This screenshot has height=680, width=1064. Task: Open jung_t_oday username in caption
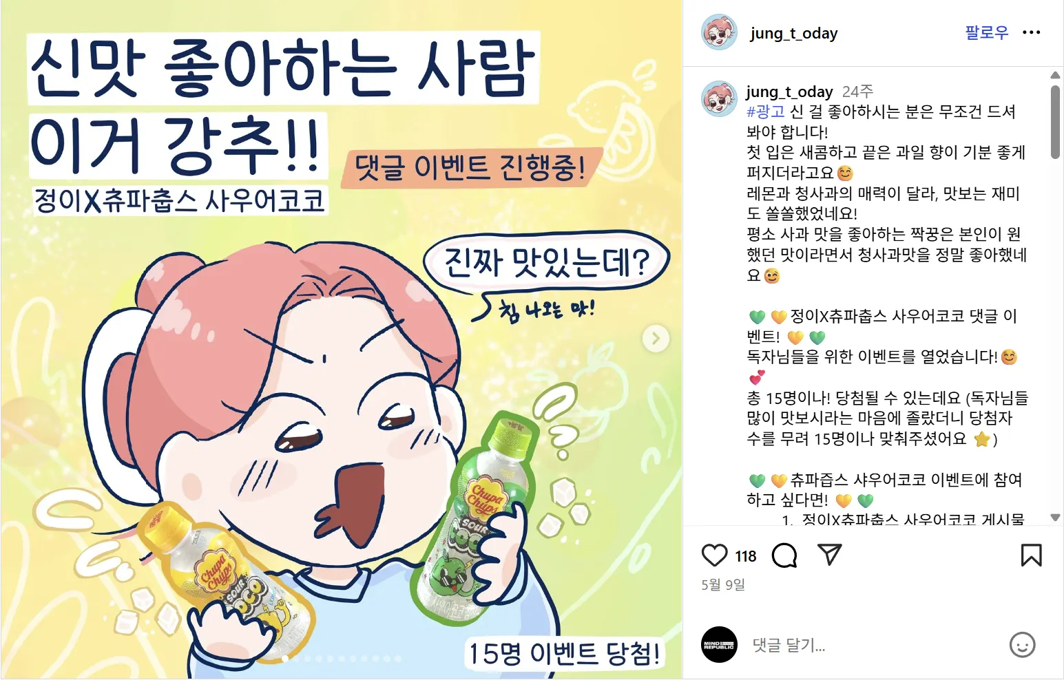click(x=790, y=92)
